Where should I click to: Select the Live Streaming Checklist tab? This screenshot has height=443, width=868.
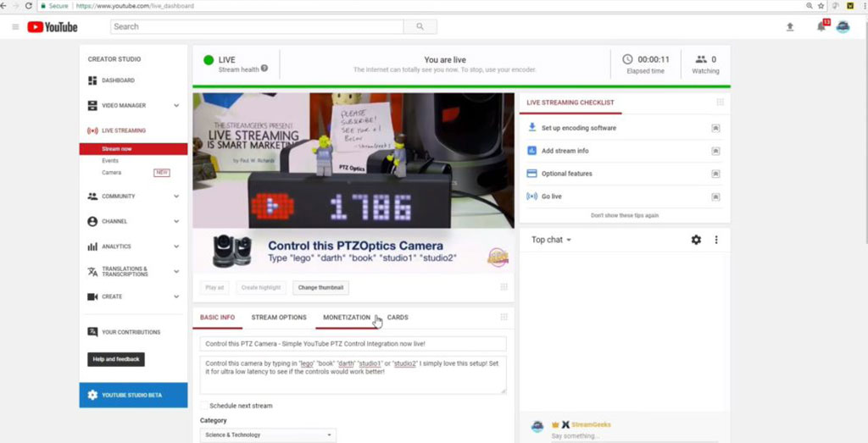[x=570, y=102]
